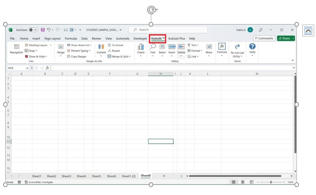Collapse the ribbon with chevron
The height and width of the screenshot is (195, 316).
point(293,60)
